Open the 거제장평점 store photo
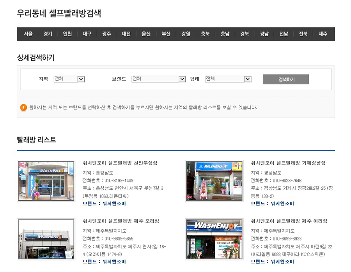 tap(214, 181)
